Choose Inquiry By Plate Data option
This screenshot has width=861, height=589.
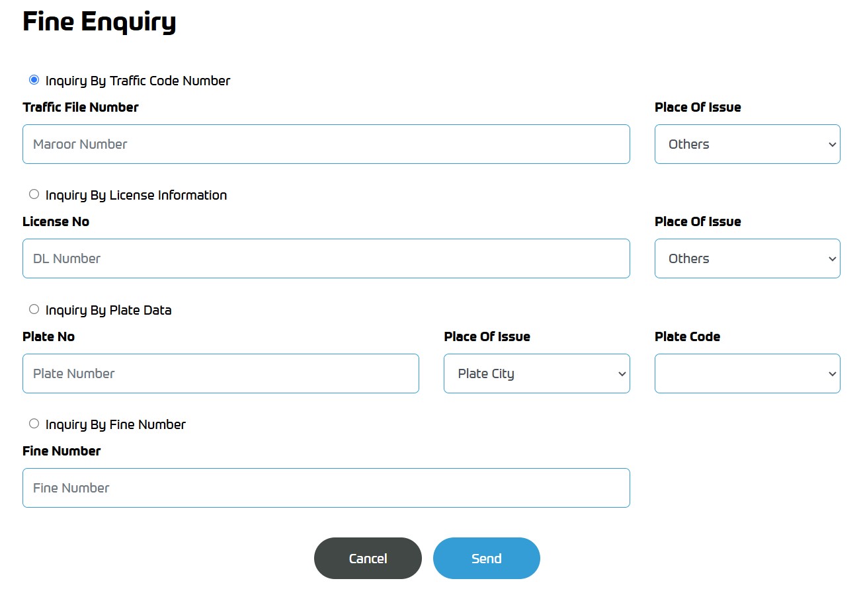[34, 309]
